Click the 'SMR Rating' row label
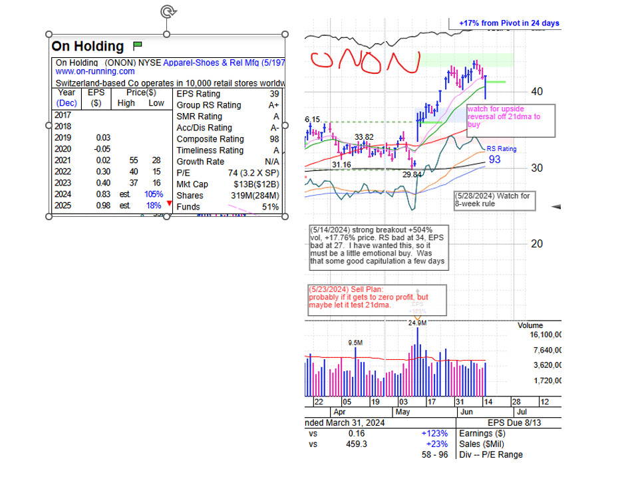Screen dimensions: 632x479 [x=199, y=116]
